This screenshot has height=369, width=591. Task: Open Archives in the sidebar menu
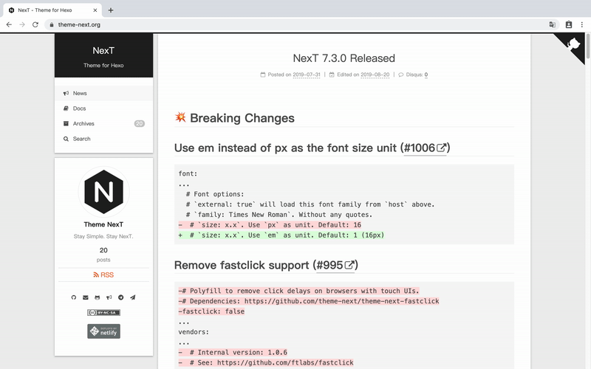(x=83, y=124)
